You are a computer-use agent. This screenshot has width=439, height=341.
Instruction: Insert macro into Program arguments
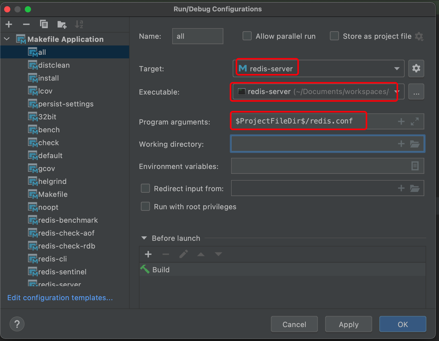coord(401,121)
